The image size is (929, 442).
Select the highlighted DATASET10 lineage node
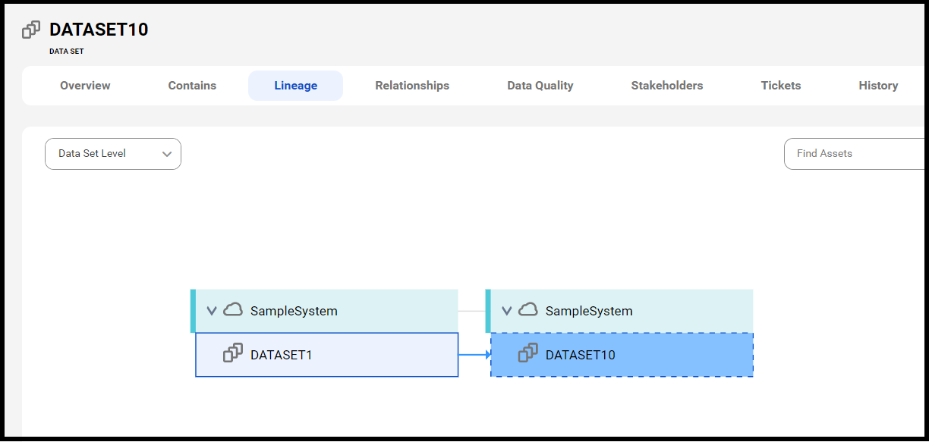[622, 355]
